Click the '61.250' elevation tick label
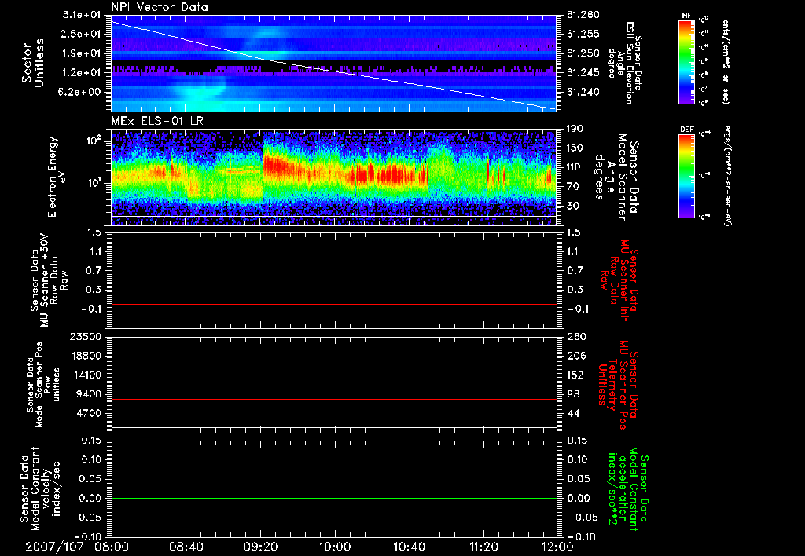This screenshot has width=805, height=556. tap(583, 53)
